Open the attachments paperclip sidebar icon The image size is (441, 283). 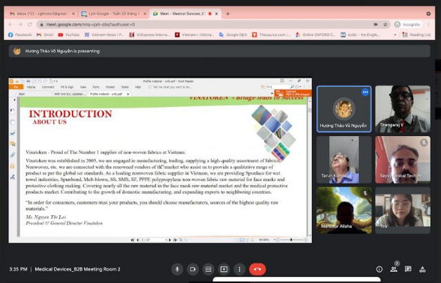(12, 155)
